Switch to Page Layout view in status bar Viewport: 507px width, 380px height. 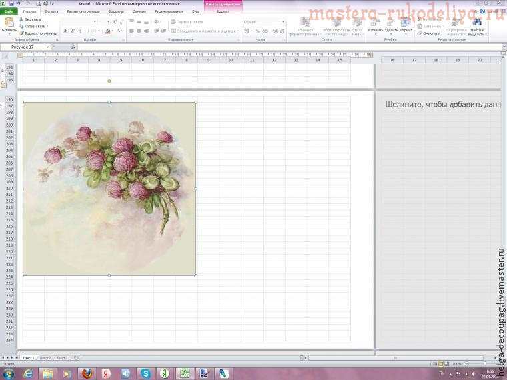[x=441, y=364]
